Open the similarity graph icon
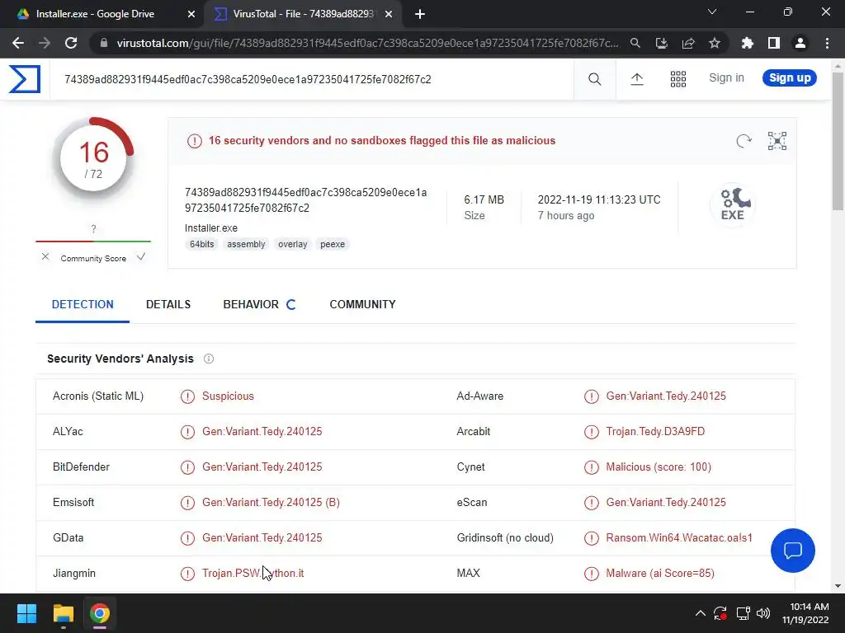Viewport: 845px width, 633px height. pyautogui.click(x=777, y=141)
